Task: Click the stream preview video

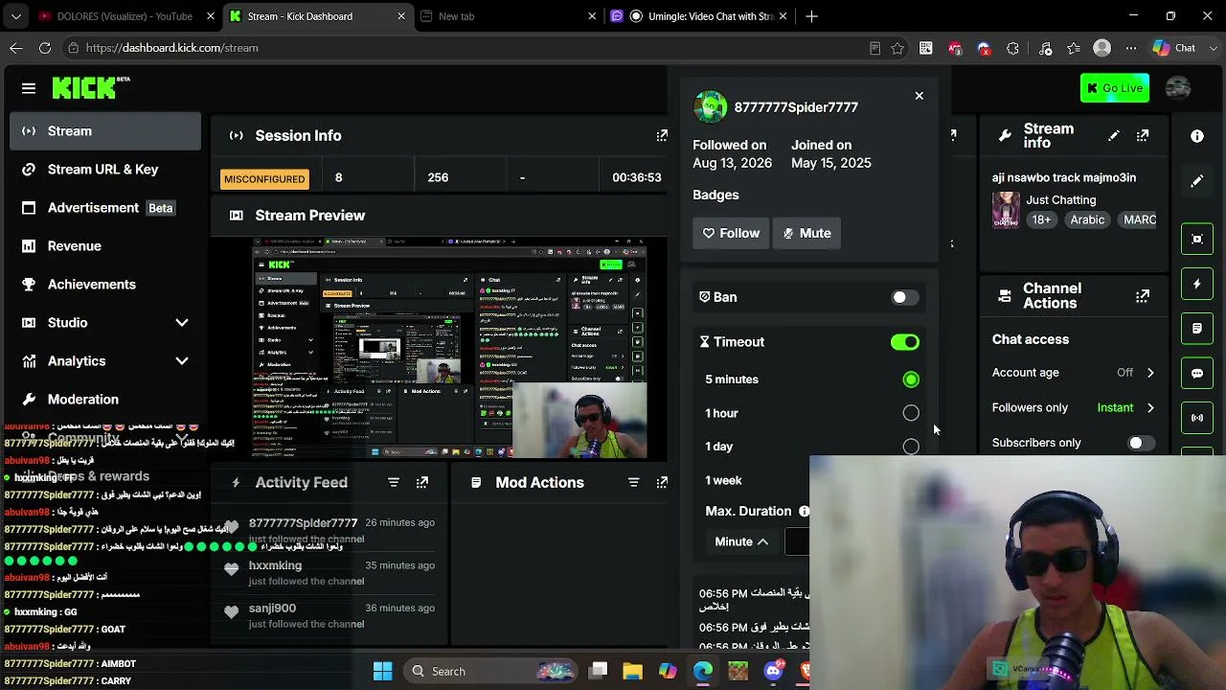Action: click(449, 348)
